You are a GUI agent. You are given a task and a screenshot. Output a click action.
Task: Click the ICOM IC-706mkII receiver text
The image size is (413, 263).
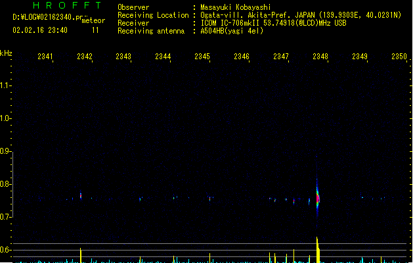point(273,23)
